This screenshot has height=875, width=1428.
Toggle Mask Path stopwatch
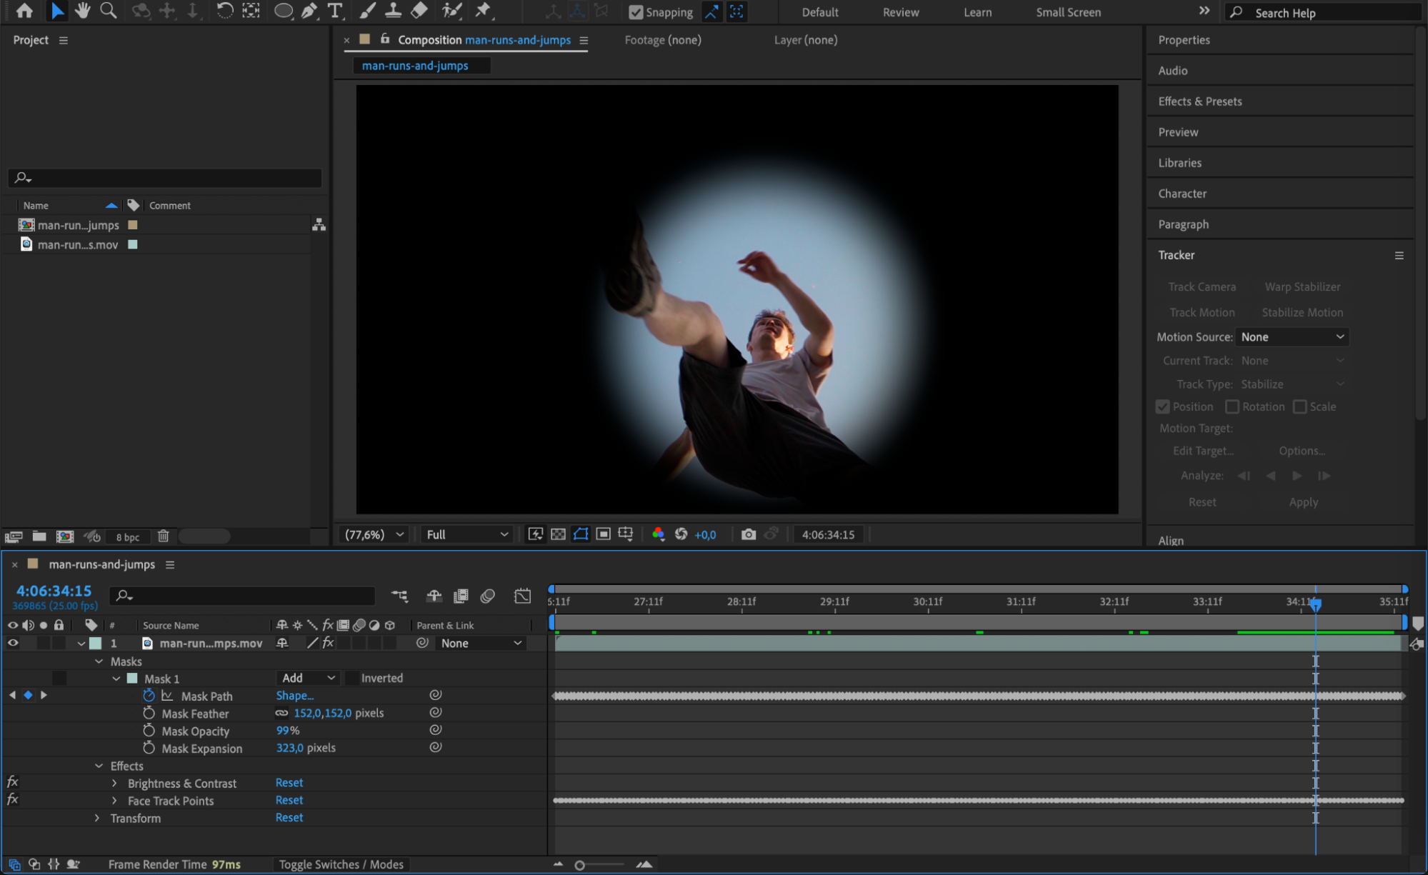pyautogui.click(x=149, y=696)
